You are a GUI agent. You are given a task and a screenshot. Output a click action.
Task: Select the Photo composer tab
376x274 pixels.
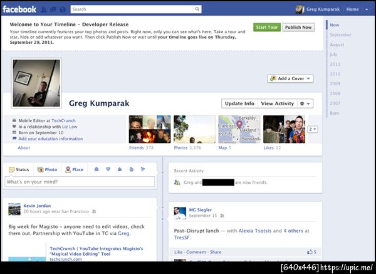(x=47, y=170)
